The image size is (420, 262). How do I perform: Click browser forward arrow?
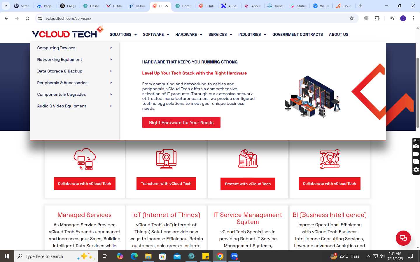click(x=17, y=18)
